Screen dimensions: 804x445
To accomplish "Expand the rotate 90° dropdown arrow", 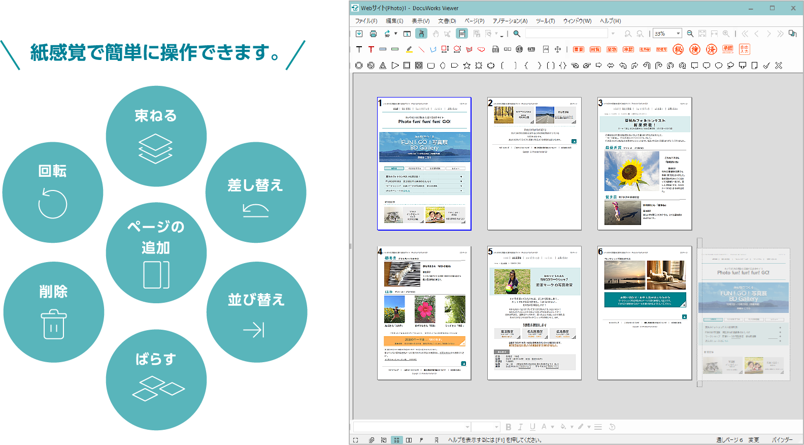I will [x=396, y=34].
